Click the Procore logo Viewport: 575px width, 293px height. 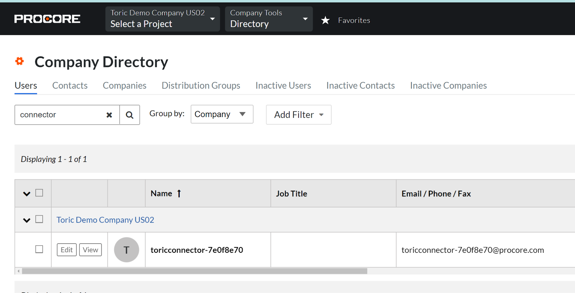click(x=47, y=19)
